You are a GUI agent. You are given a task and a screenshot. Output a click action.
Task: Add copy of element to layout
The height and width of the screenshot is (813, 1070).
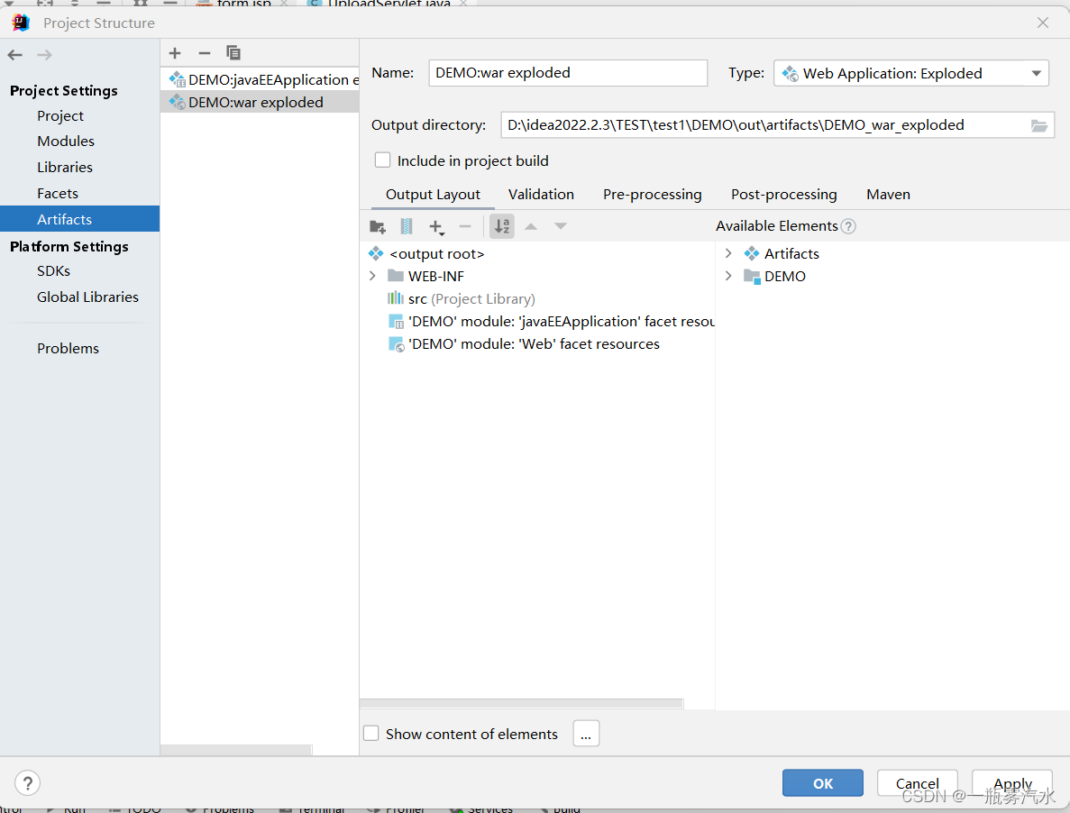436,226
